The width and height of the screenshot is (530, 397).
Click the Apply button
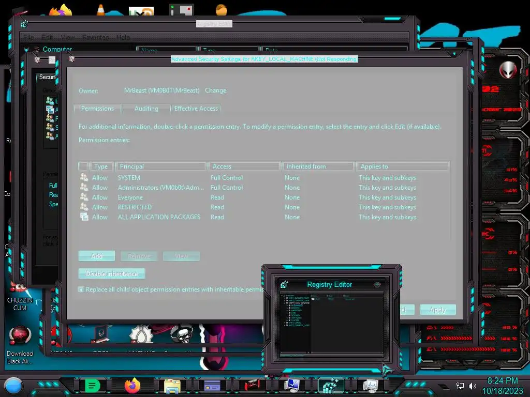click(438, 310)
